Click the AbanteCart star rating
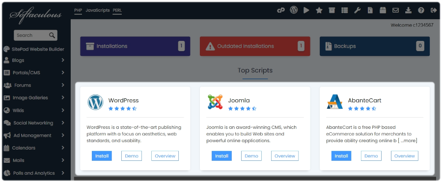This screenshot has height=183, width=442. pyautogui.click(x=362, y=108)
